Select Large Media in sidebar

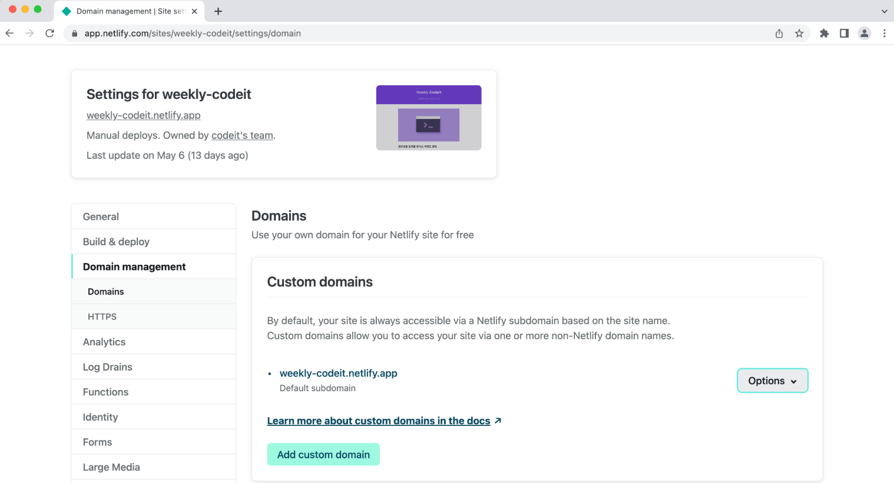pos(154,467)
